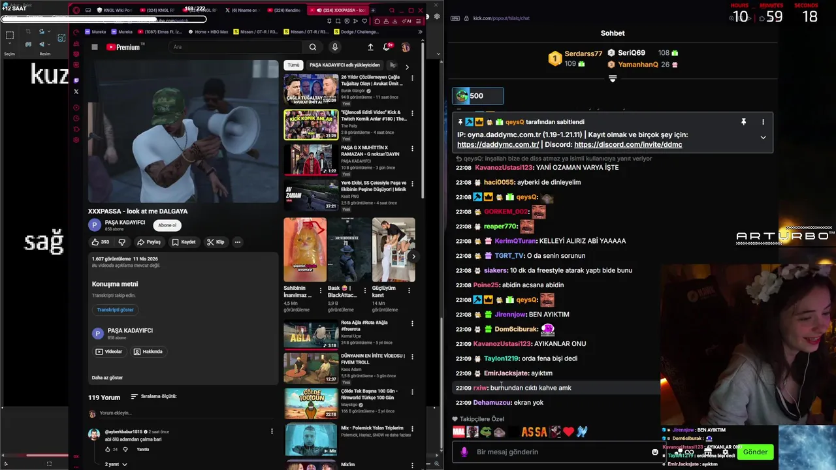Expand the pinned chat message chevron
The image size is (836, 470).
[763, 137]
